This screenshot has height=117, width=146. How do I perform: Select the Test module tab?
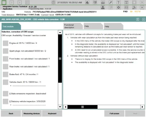11,26
